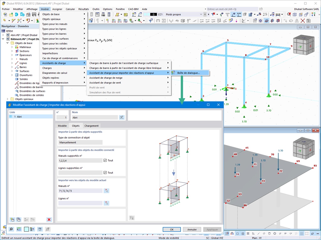This screenshot has width=321, height=240.
Task: Toggle show load values xxx icon
Action: pos(239,14)
